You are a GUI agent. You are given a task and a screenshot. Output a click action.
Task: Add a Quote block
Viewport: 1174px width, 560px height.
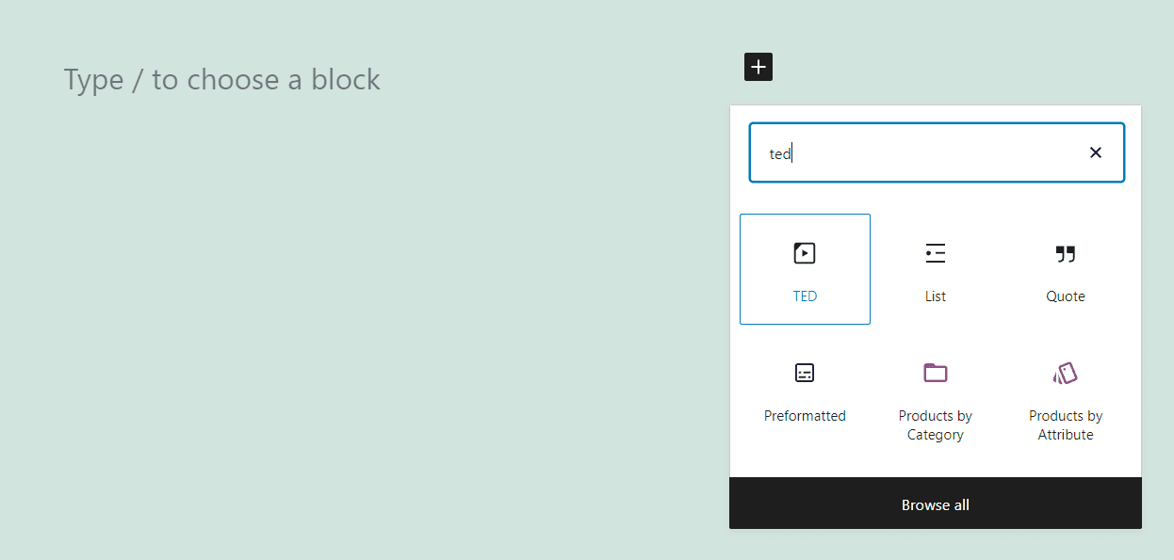pos(1065,268)
